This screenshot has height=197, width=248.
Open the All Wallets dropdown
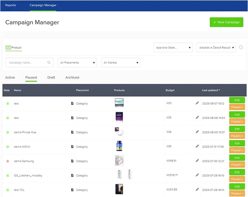click(120, 63)
